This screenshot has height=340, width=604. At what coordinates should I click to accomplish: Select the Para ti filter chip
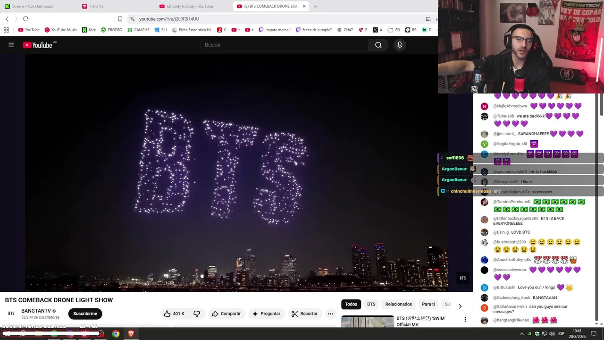click(x=428, y=304)
